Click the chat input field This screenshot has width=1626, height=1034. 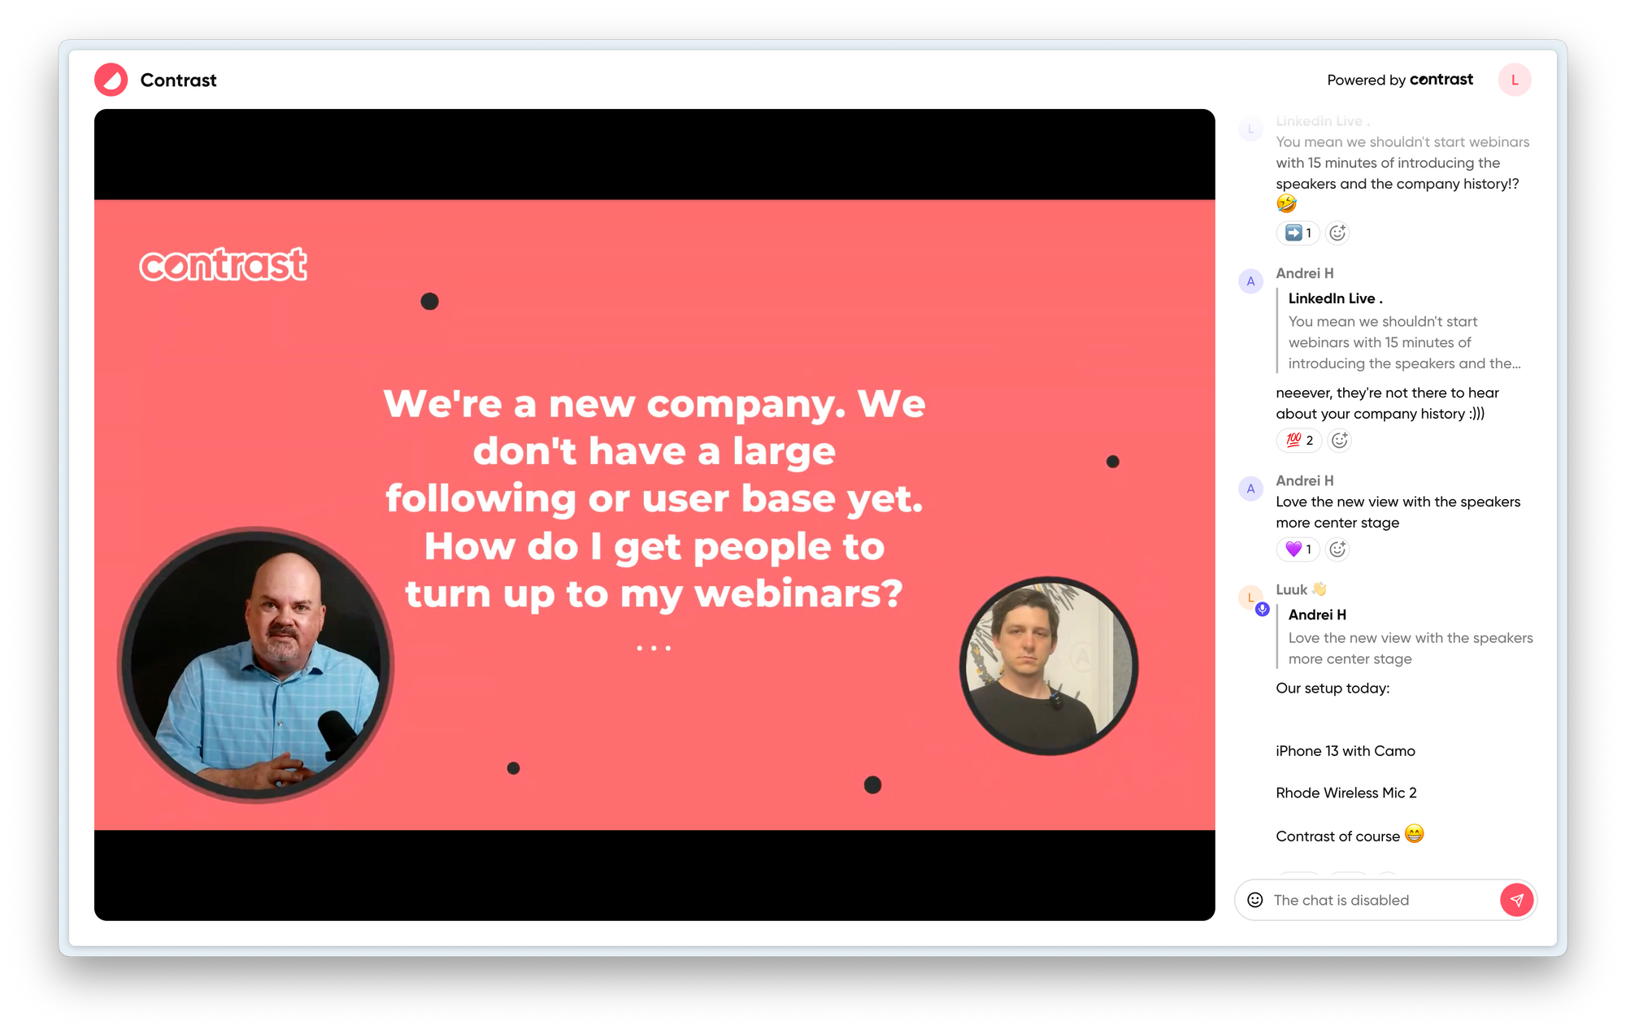tap(1378, 900)
